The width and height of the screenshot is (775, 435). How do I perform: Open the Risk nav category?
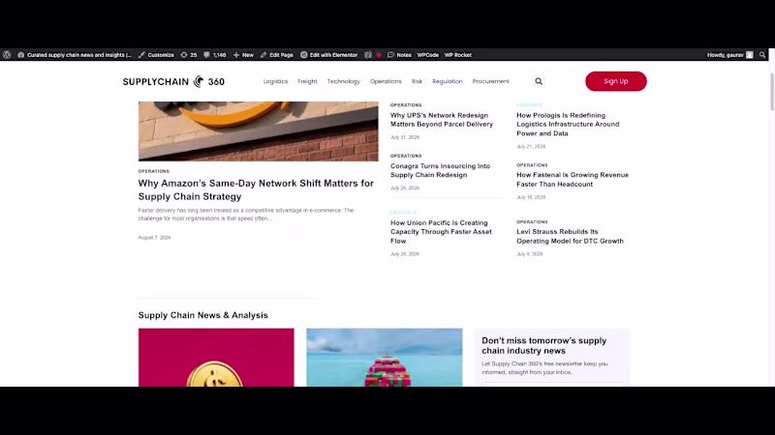click(417, 81)
